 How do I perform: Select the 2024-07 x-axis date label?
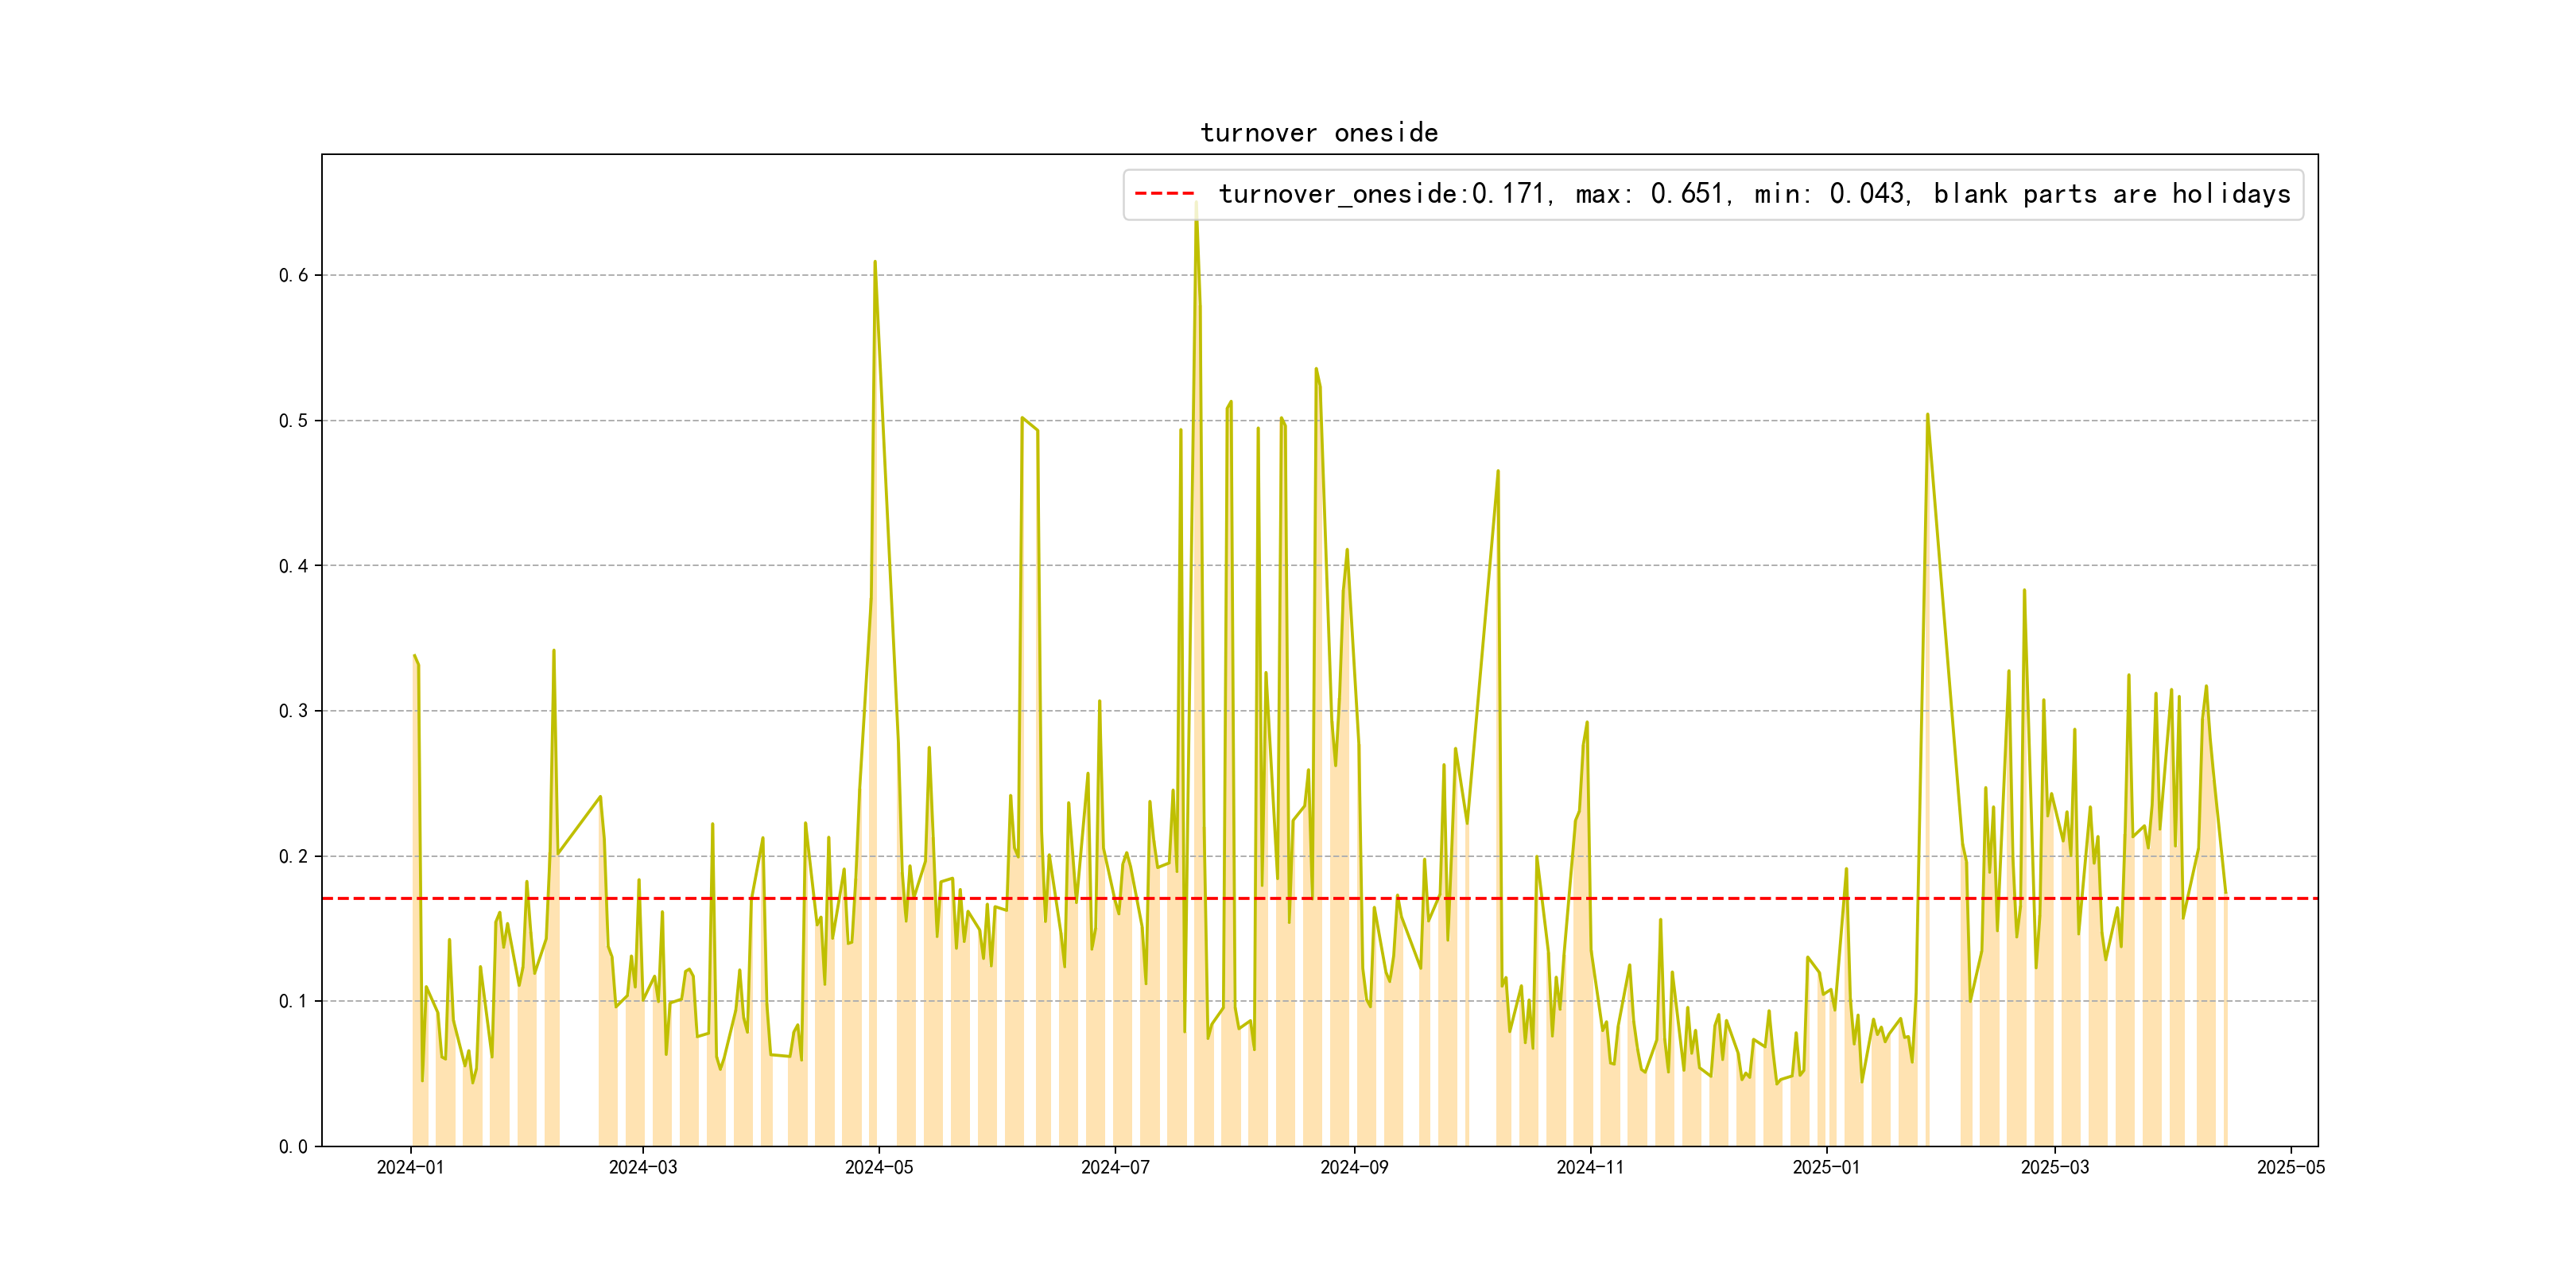tap(1115, 1167)
